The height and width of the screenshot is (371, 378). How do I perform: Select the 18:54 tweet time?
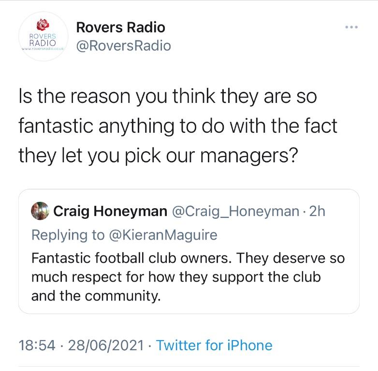[37, 345]
